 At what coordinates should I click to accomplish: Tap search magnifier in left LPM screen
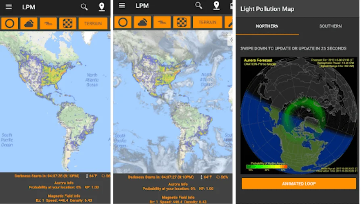coord(84,7)
